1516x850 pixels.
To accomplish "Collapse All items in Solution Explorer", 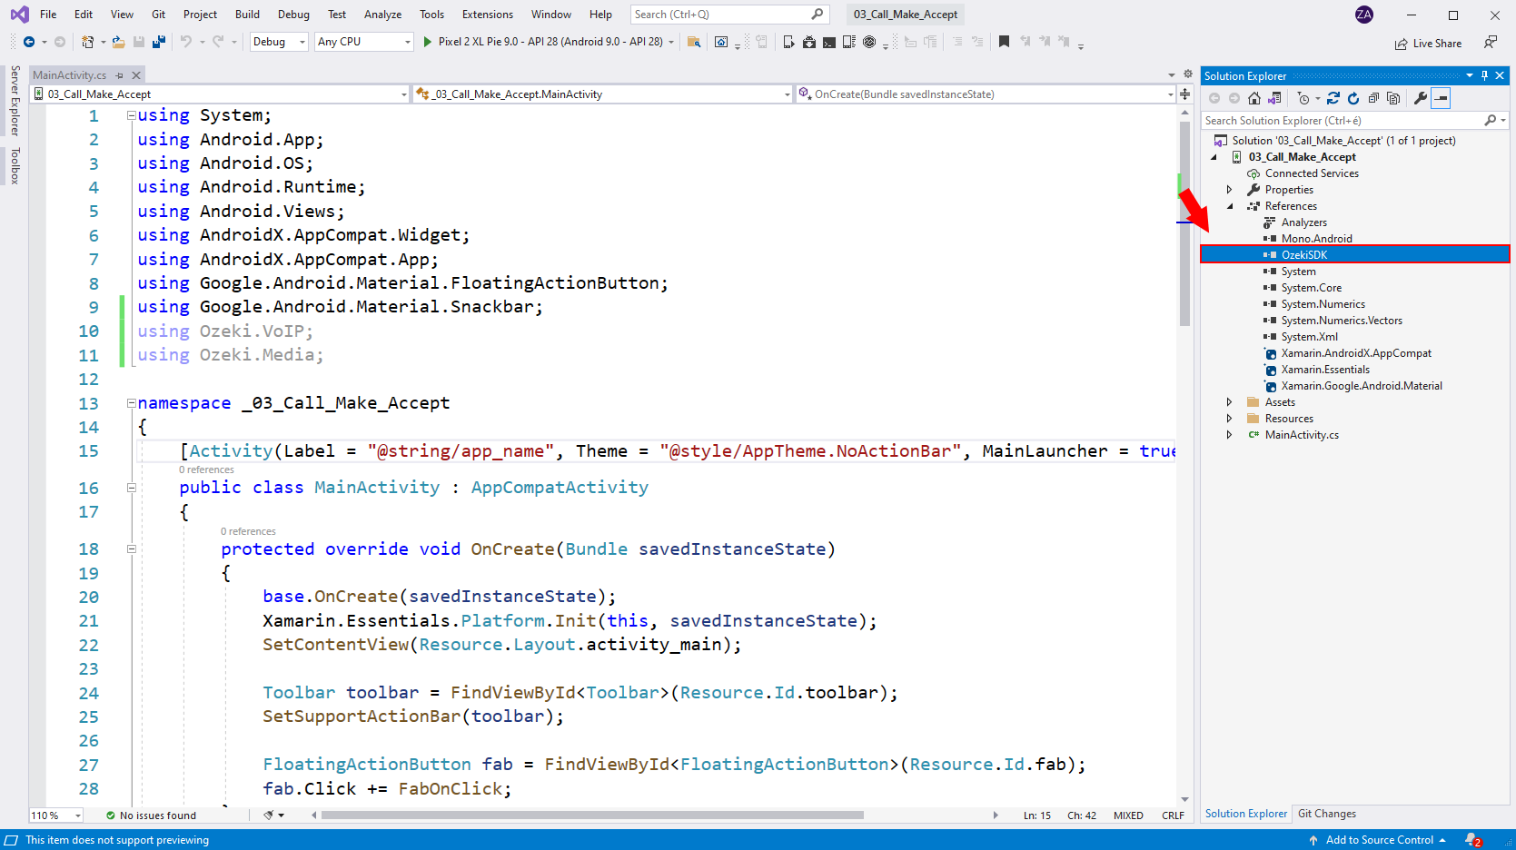I will point(1373,98).
